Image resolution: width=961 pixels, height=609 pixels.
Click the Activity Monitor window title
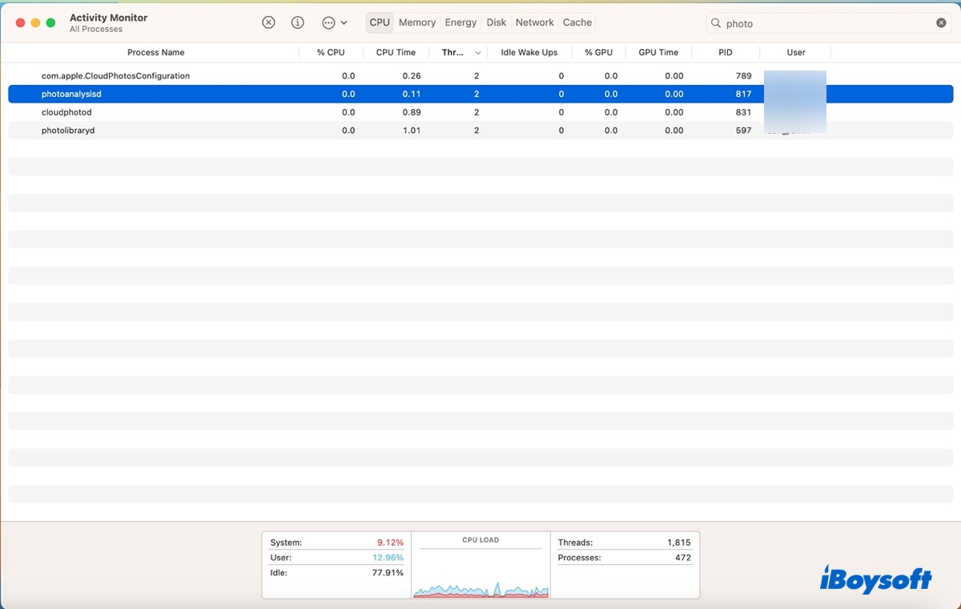tap(108, 18)
